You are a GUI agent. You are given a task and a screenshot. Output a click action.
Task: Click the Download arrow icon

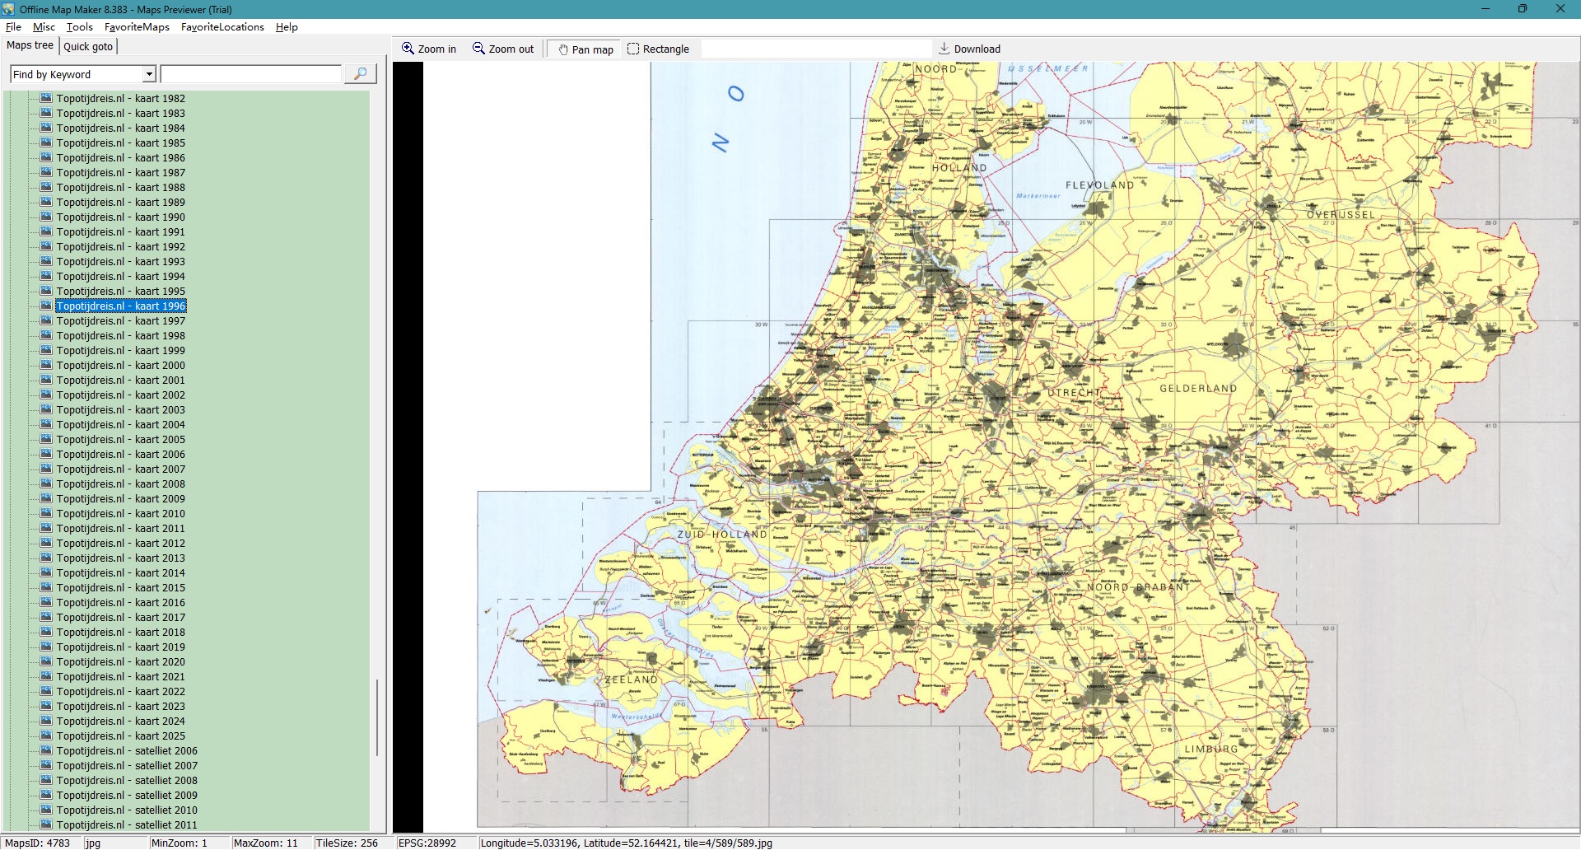944,49
